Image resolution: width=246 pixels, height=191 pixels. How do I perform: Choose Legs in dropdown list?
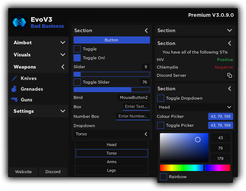pyautogui.click(x=111, y=170)
